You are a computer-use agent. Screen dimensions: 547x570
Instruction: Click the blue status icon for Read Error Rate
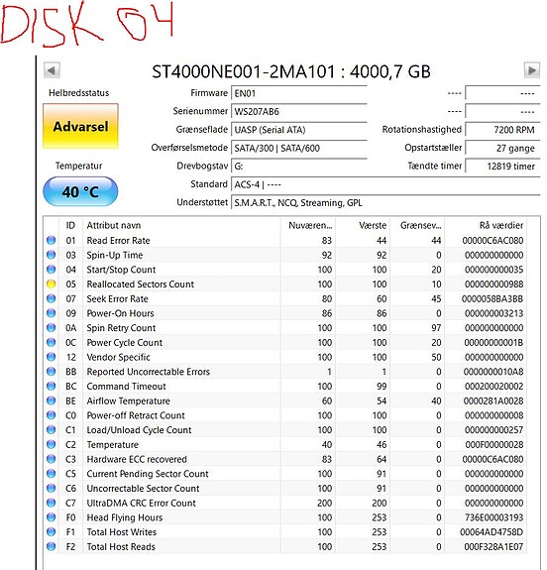52,240
